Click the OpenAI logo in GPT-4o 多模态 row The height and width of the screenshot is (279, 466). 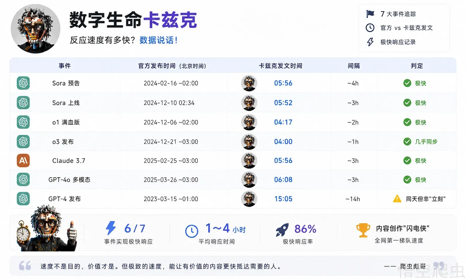tap(23, 179)
